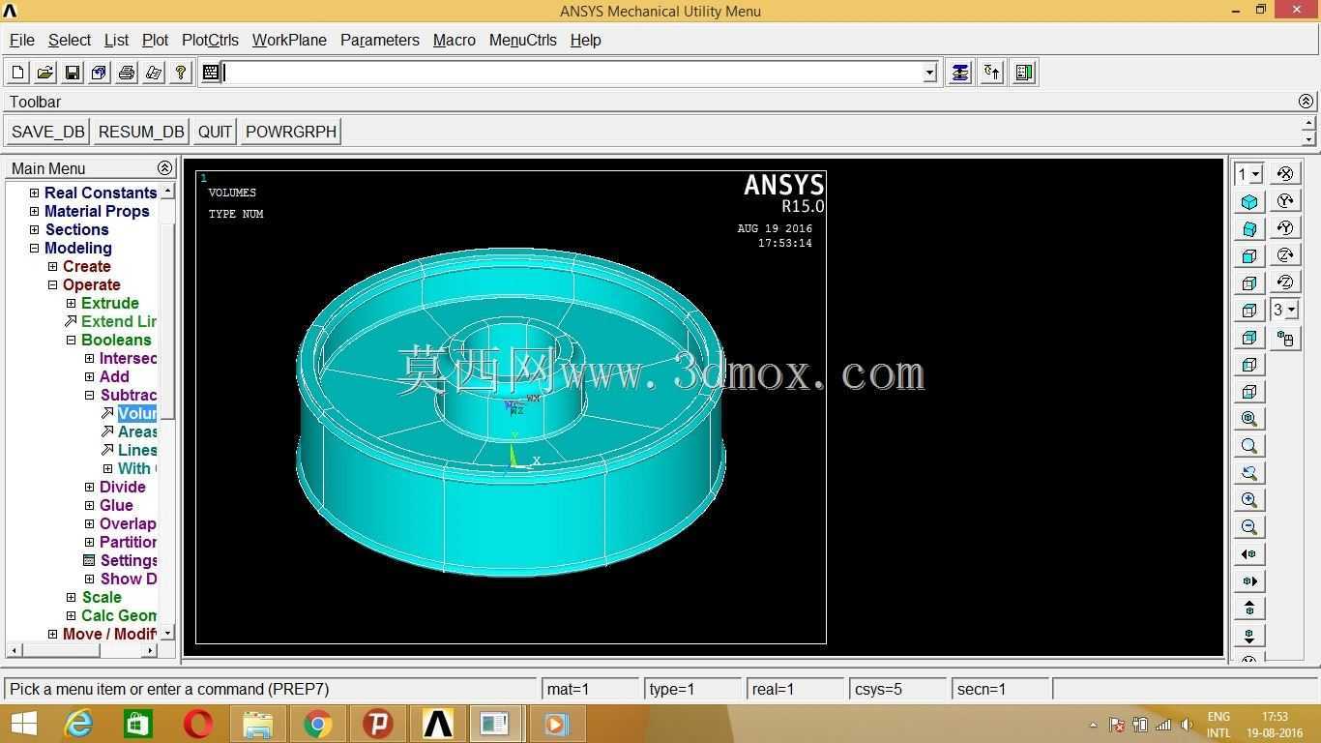Viewport: 1321px width, 743px height.
Task: Open Booleans Settings item
Action: tap(129, 560)
